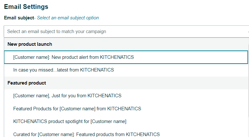Select "Curated for [Customer name]: Featured products" option
The height and width of the screenshot is (137, 249).
(x=86, y=134)
